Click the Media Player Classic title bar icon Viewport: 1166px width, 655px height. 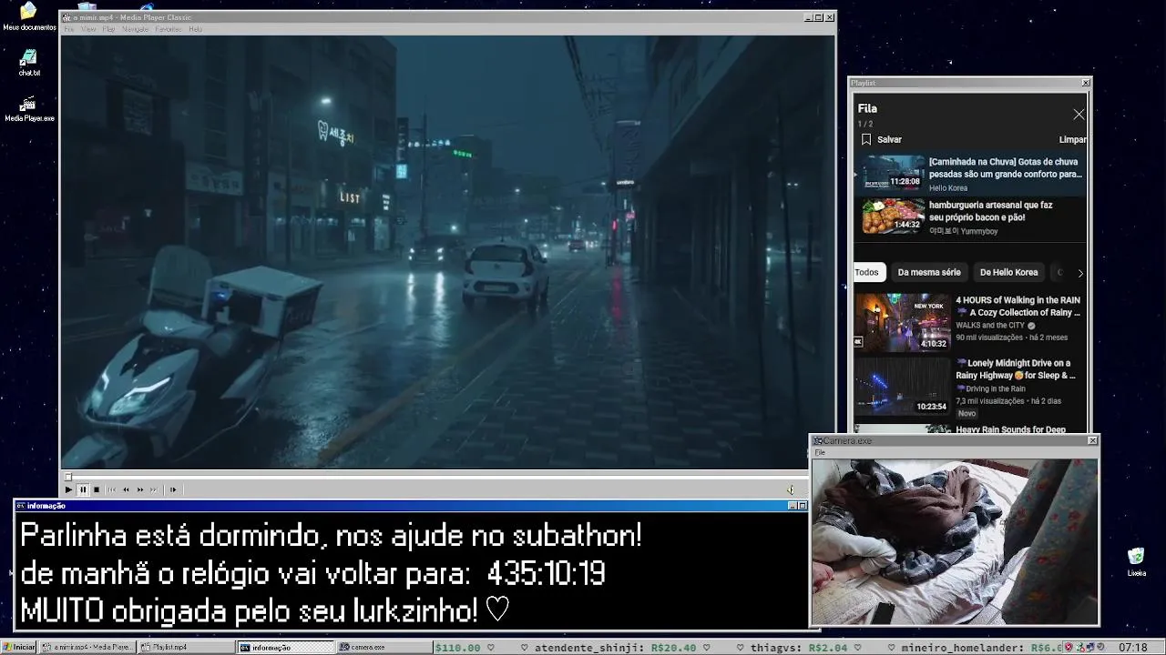(x=66, y=17)
